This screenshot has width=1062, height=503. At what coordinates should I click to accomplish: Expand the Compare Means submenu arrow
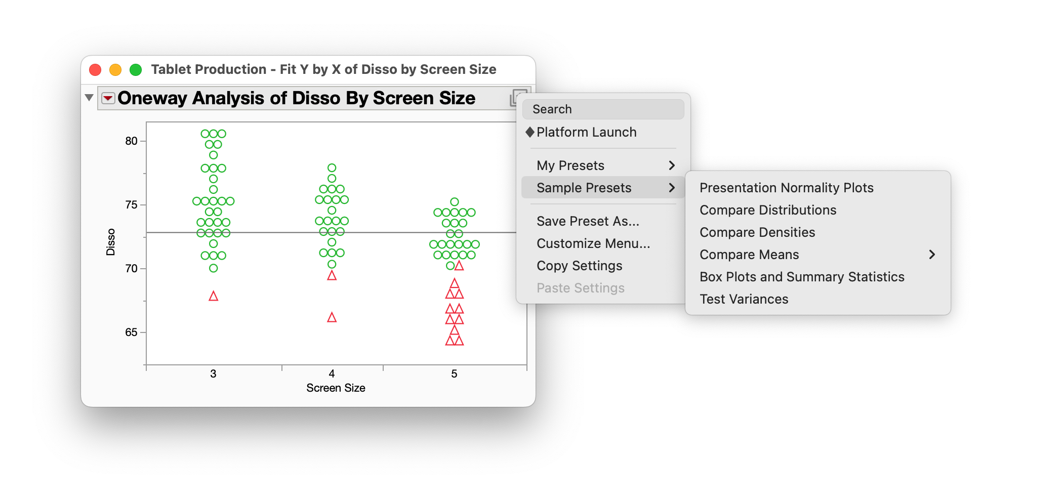pos(932,255)
